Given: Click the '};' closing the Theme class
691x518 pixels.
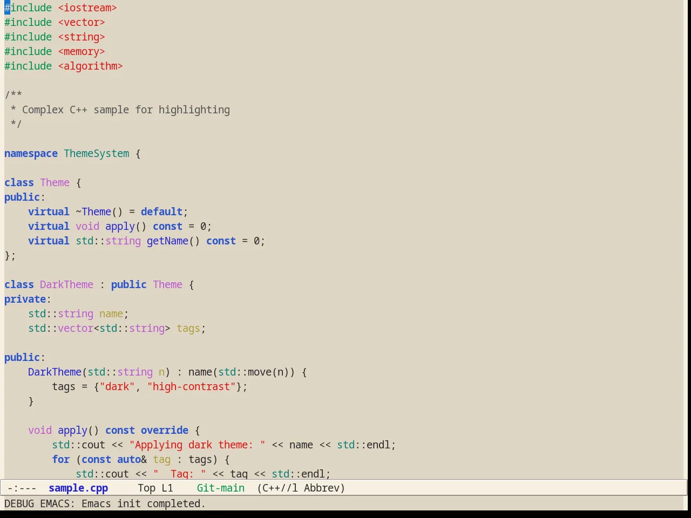Looking at the screenshot, I should 10,256.
